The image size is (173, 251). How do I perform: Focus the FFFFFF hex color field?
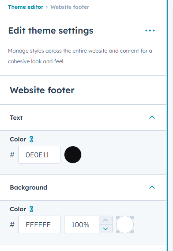(x=39, y=224)
